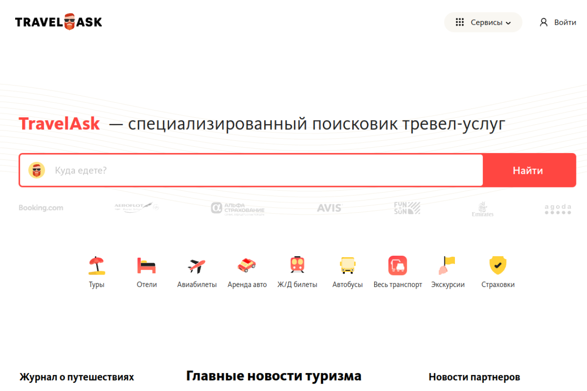Go to the TravelAsk logo homepage
The image size is (587, 391).
pos(59,22)
